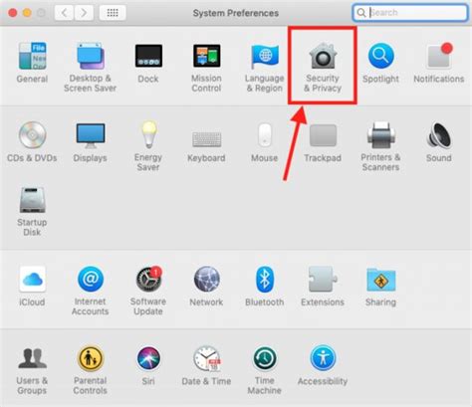Viewport: 472px width, 407px height.
Task: Go back with the toolbar back arrow
Action: [x=64, y=13]
